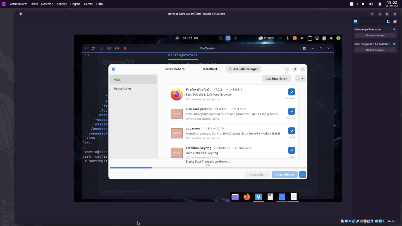
Task: Select Repositories in the left sidebar
Action: 123,88
